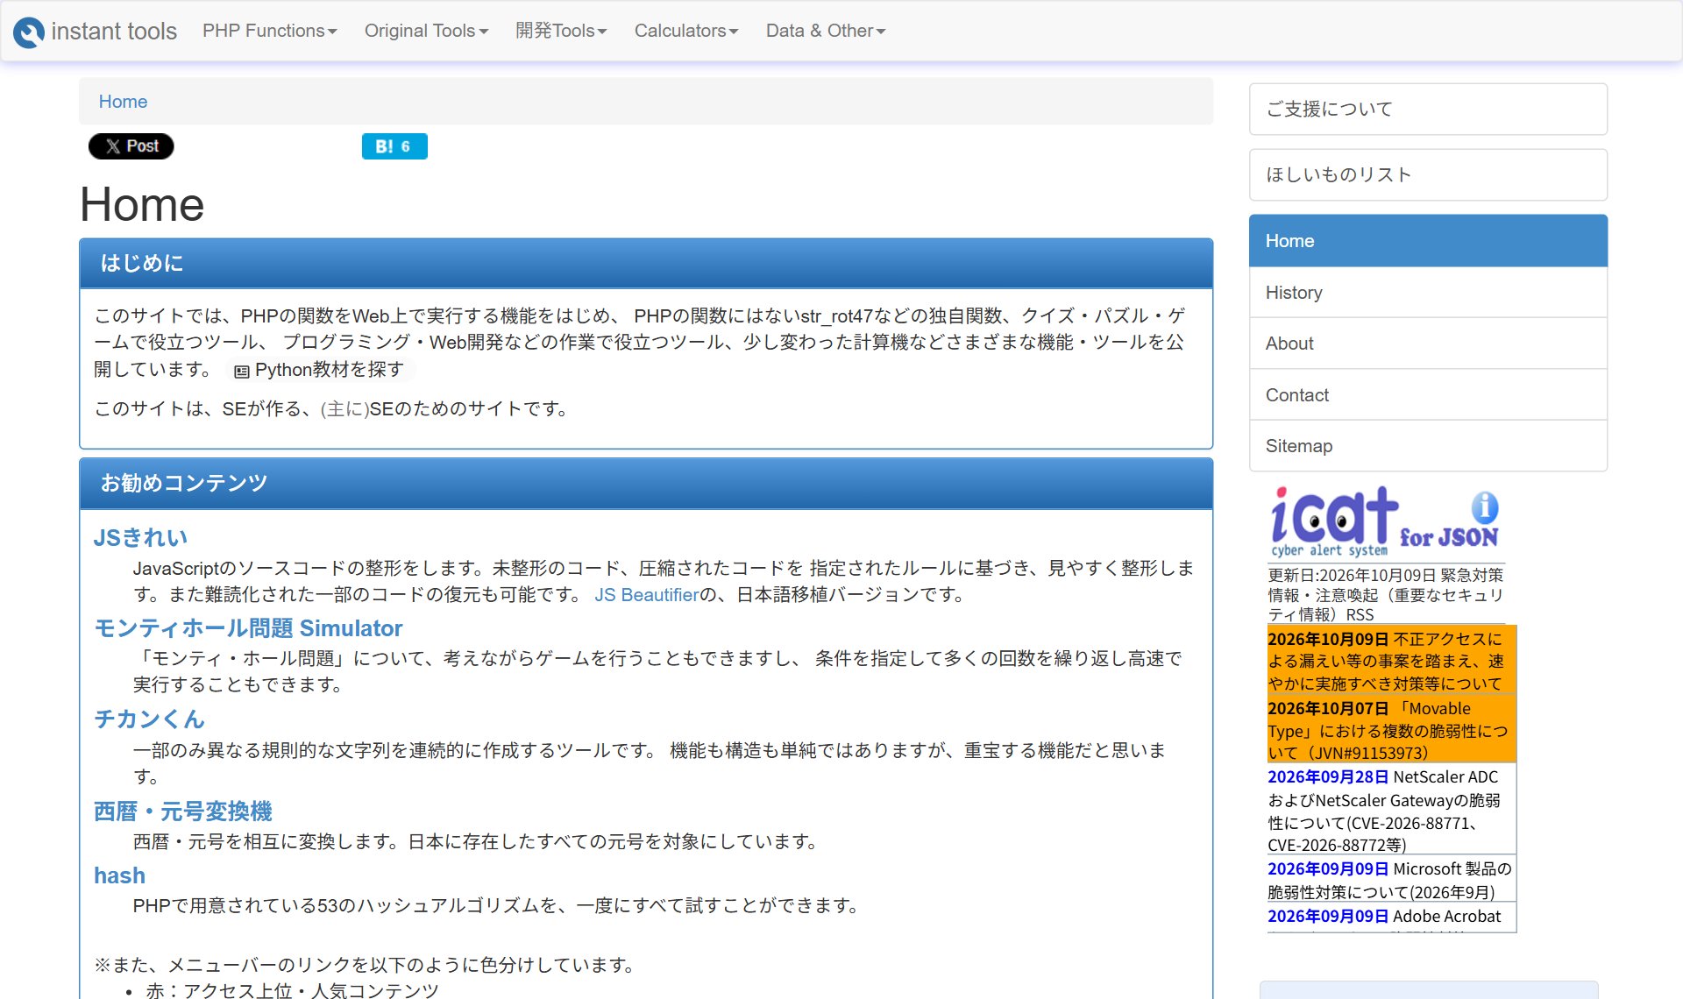Select History in the sidebar menu

[x=1428, y=293]
